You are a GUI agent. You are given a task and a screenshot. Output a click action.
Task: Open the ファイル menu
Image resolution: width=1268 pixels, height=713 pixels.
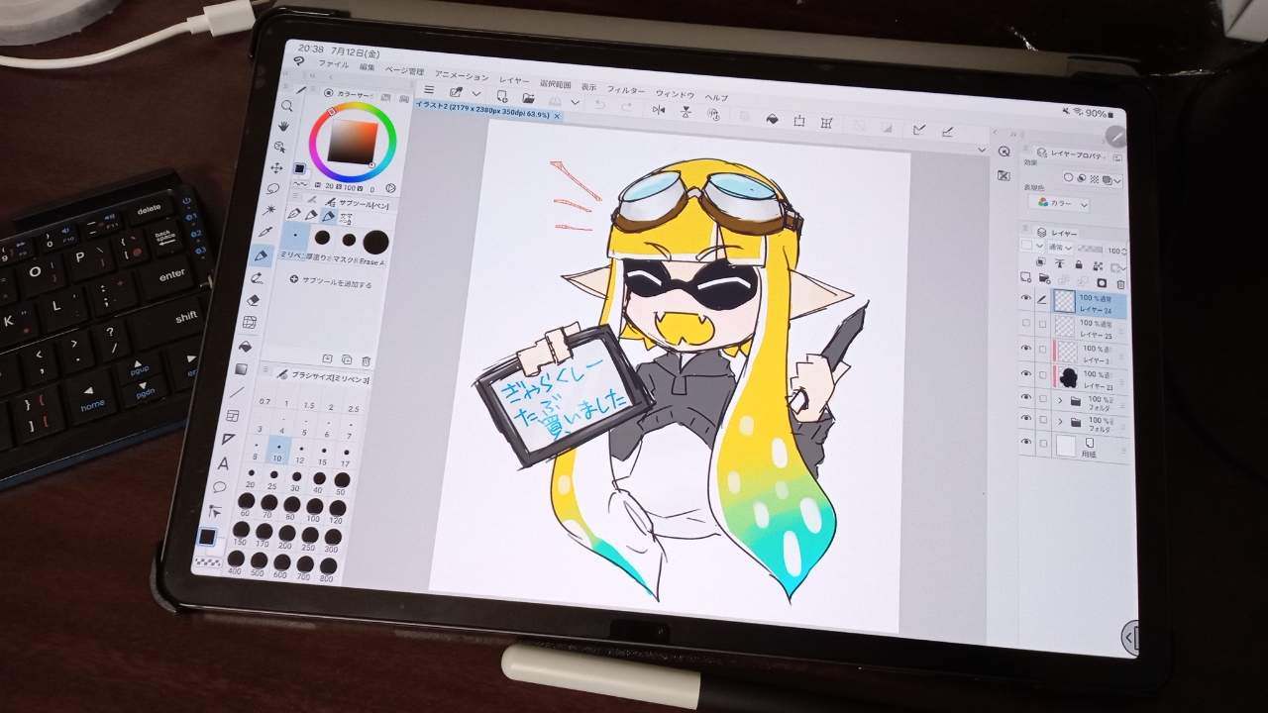tap(333, 64)
